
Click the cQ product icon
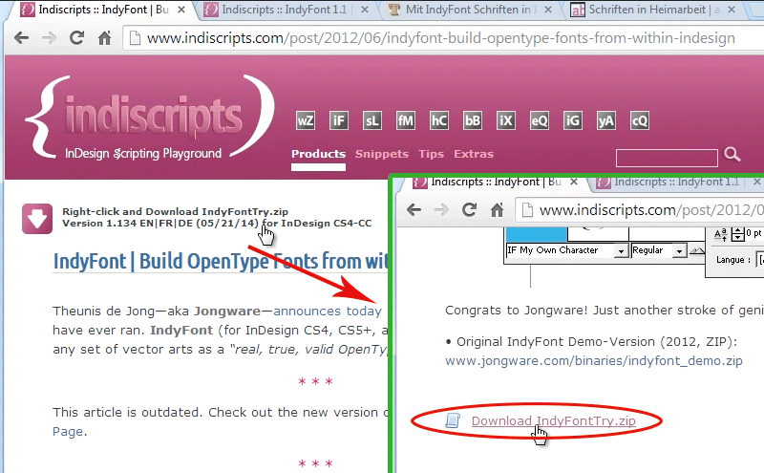click(639, 120)
